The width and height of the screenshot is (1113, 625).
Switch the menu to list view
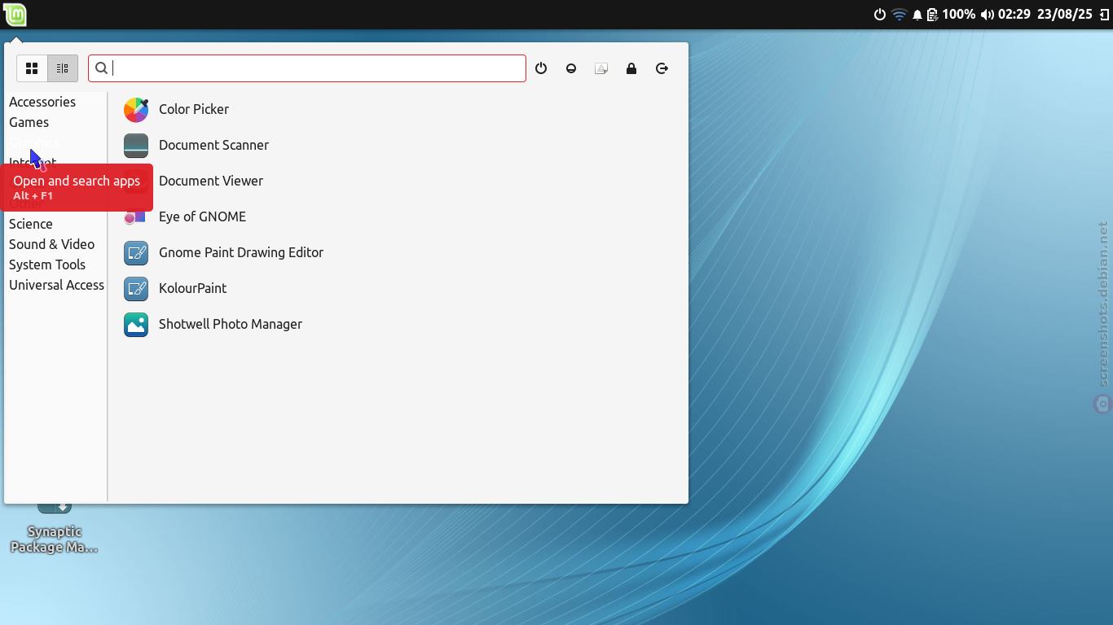coord(63,68)
